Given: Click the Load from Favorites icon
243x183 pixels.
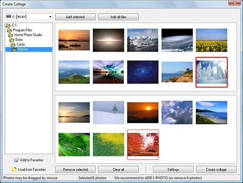Looking at the screenshot, I should (14, 169).
